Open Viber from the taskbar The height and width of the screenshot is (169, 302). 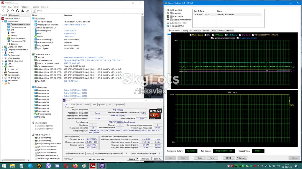click(x=48, y=166)
